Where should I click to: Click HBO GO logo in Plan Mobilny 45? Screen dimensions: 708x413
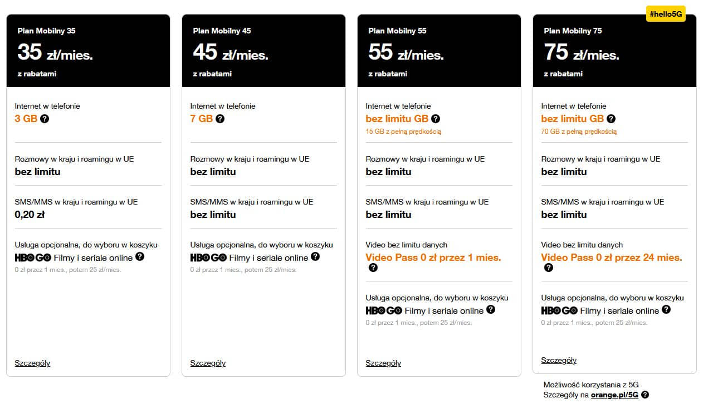tap(208, 258)
